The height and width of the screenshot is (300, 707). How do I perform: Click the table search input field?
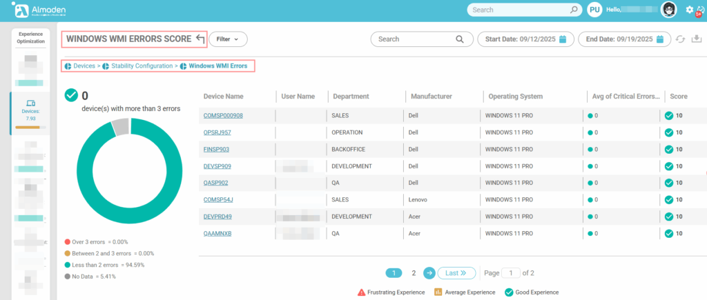414,39
